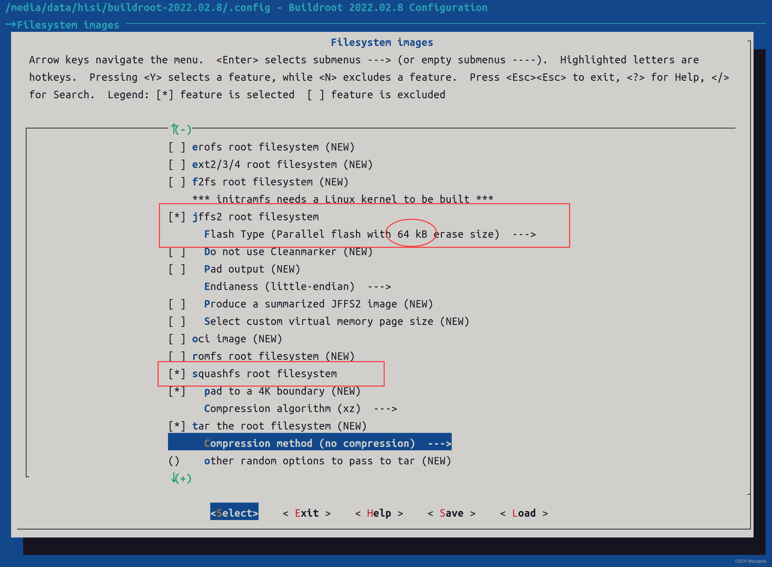Click the Load button
Screen dimensions: 772x567
524,513
